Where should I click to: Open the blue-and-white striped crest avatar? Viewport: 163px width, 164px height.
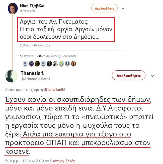pos(67,64)
